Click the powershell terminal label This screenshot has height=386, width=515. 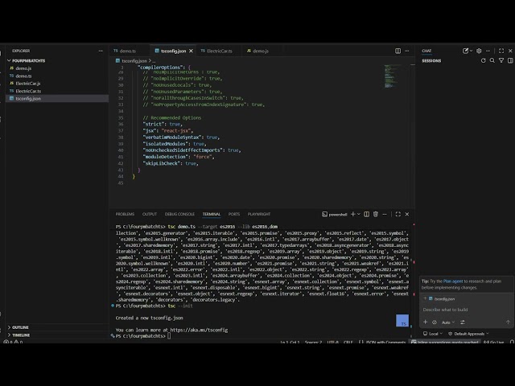[x=335, y=215]
